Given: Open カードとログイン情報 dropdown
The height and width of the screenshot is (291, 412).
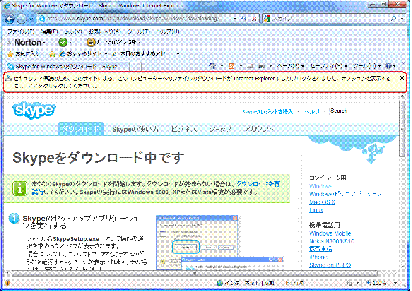Looking at the screenshot, I should pyautogui.click(x=118, y=42).
